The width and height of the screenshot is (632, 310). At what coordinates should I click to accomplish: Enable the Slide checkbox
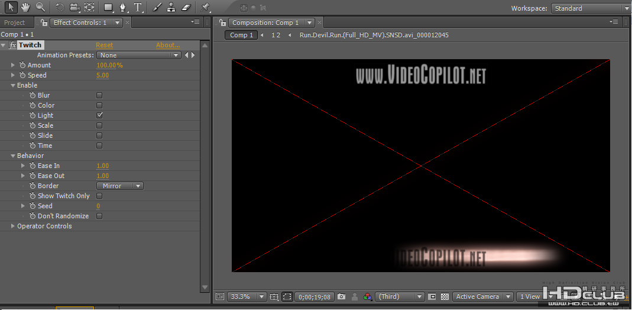[x=99, y=135]
